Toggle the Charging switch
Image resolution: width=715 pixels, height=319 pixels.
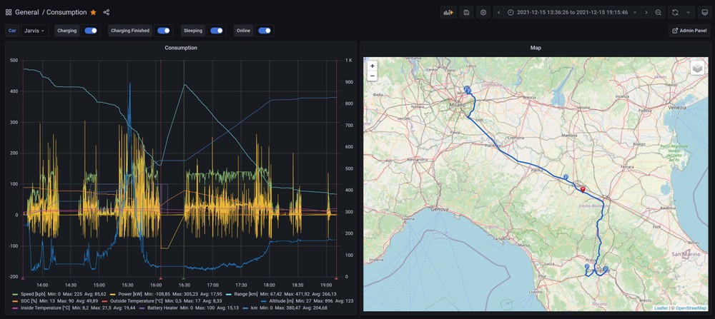tap(91, 31)
